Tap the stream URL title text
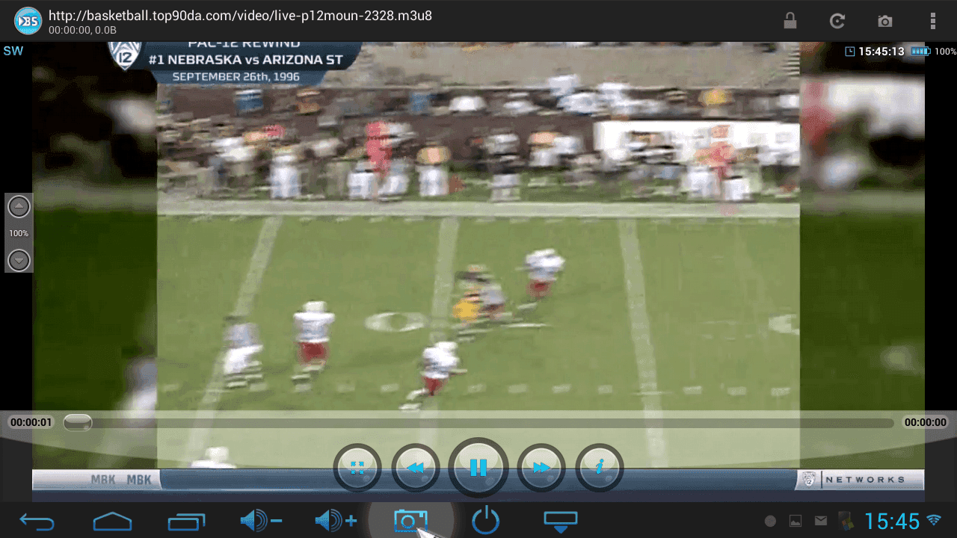The image size is (957, 538). point(240,15)
